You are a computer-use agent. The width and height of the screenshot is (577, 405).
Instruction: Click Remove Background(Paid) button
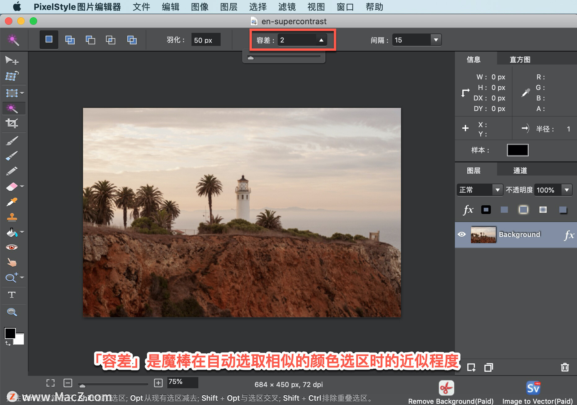point(446,388)
